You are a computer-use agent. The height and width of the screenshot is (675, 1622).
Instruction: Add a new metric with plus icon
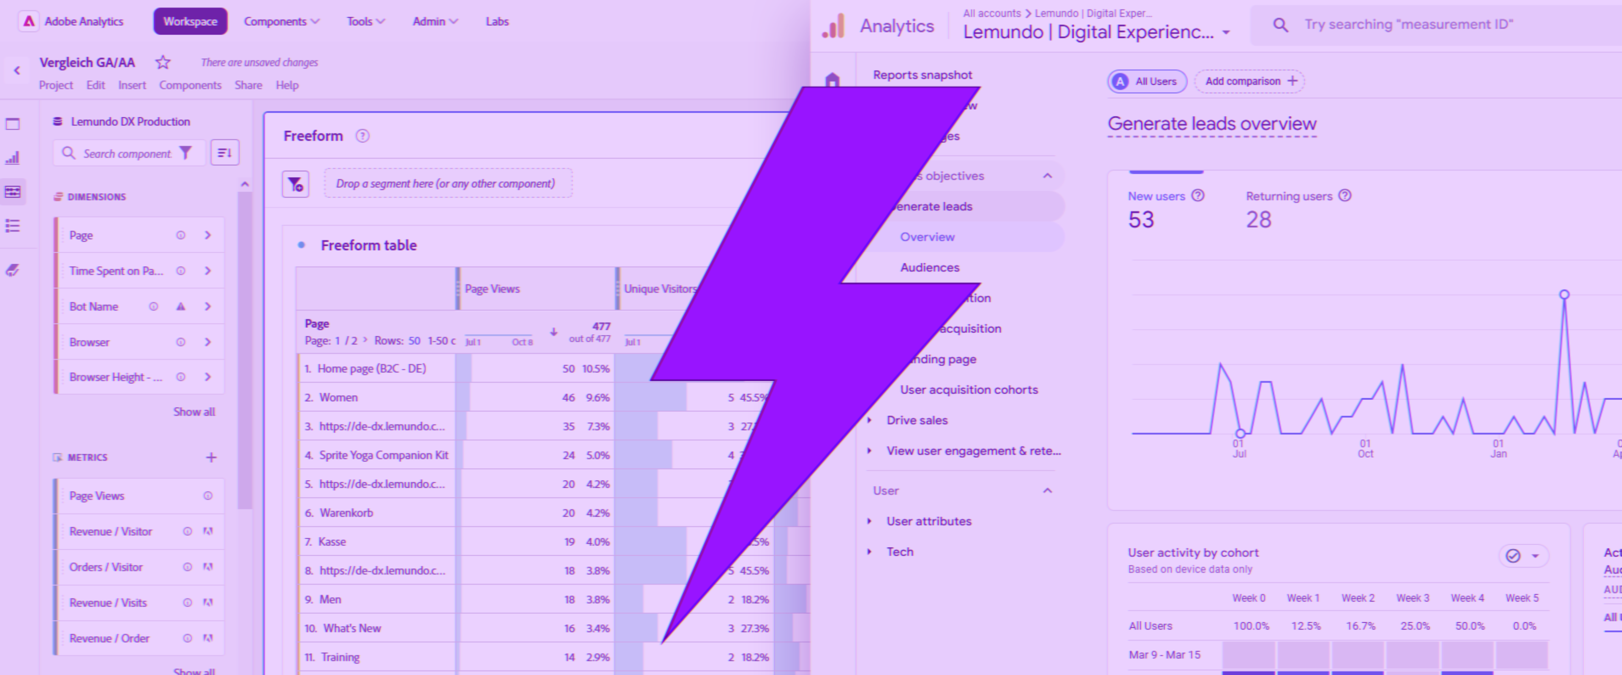(211, 457)
